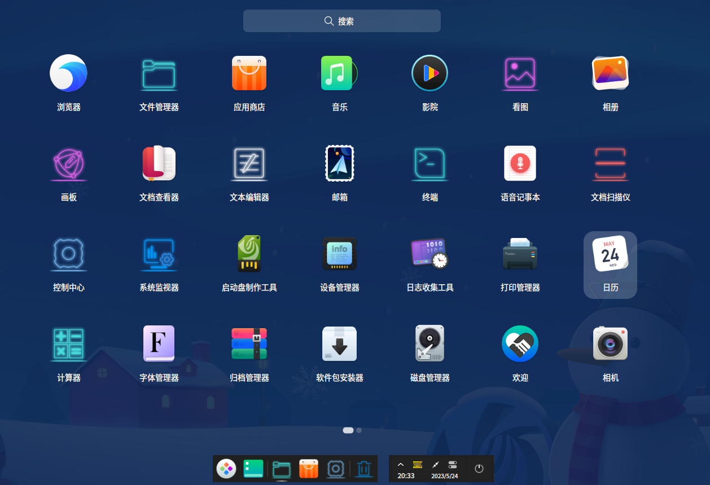710x485 pixels.
Task: Open the highlighted 日历 calendar app
Action: pos(611,264)
